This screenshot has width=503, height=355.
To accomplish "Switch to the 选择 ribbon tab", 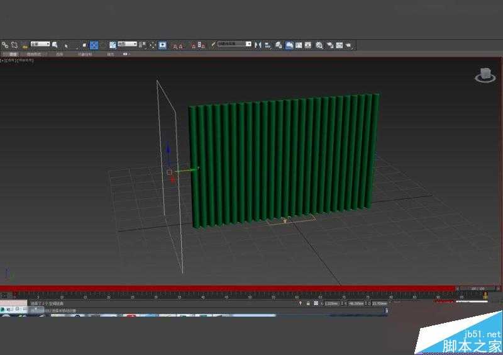I will [59, 54].
